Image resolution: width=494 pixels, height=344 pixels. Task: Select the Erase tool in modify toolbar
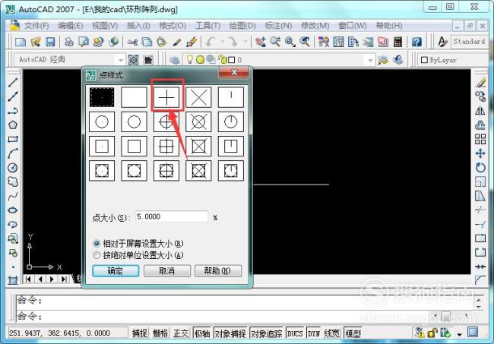480,83
